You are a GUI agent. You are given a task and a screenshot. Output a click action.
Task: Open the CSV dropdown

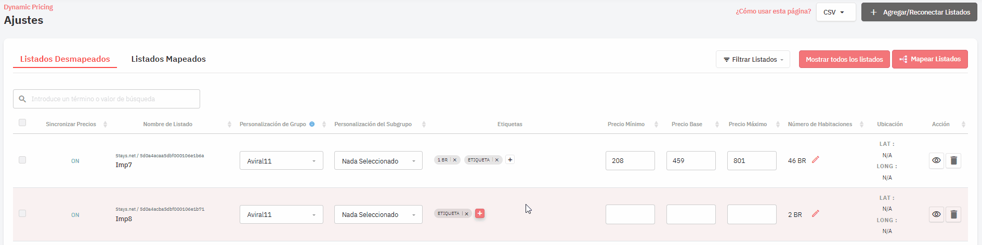tap(836, 12)
